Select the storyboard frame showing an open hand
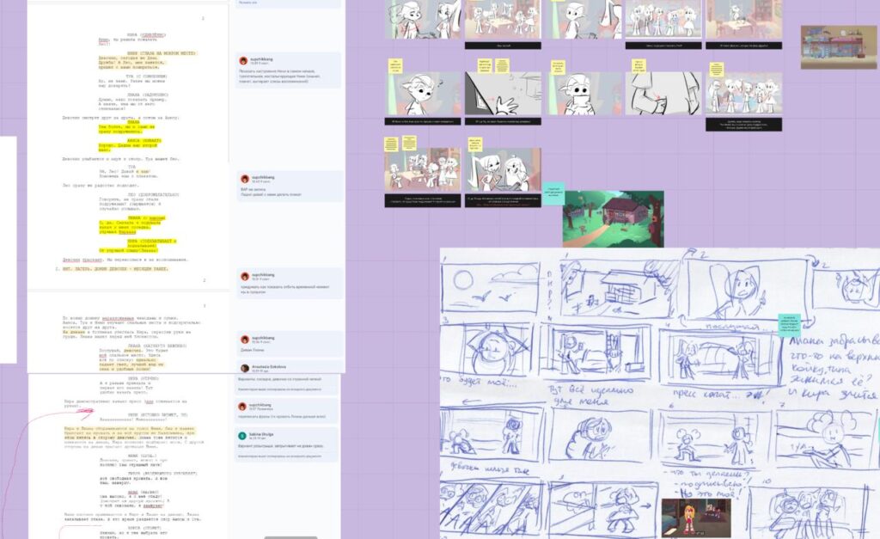880x539 pixels. [x=503, y=94]
